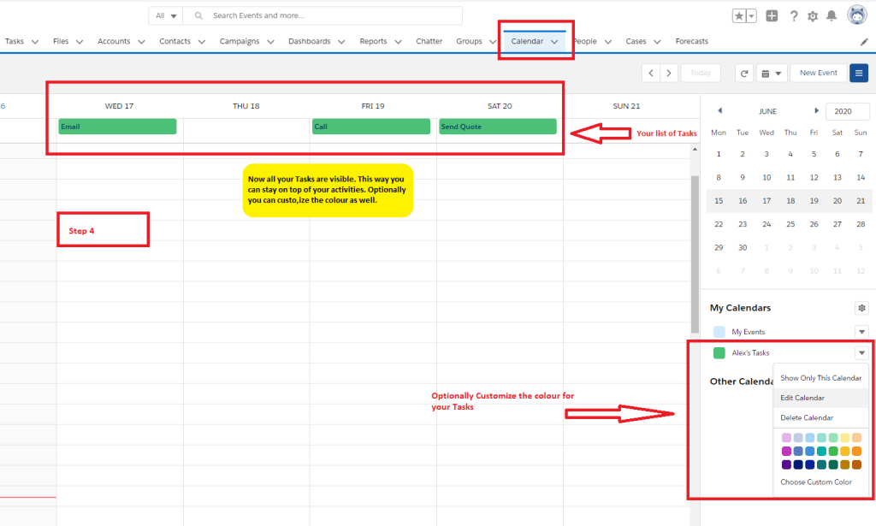Toggle My Events calendar visibility

(x=719, y=332)
